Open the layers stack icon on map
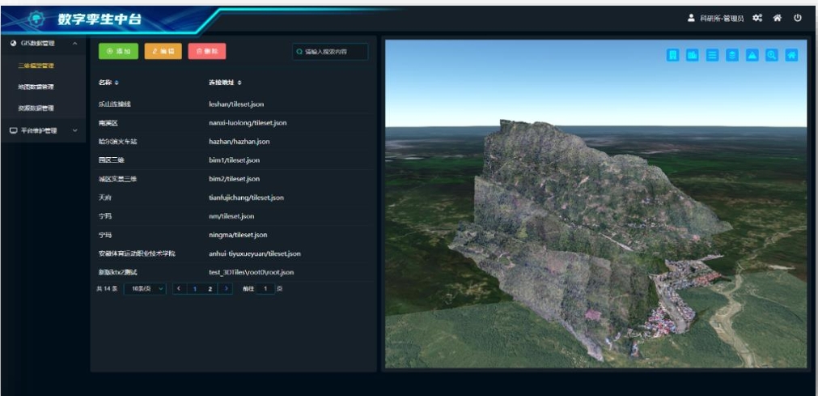 732,55
